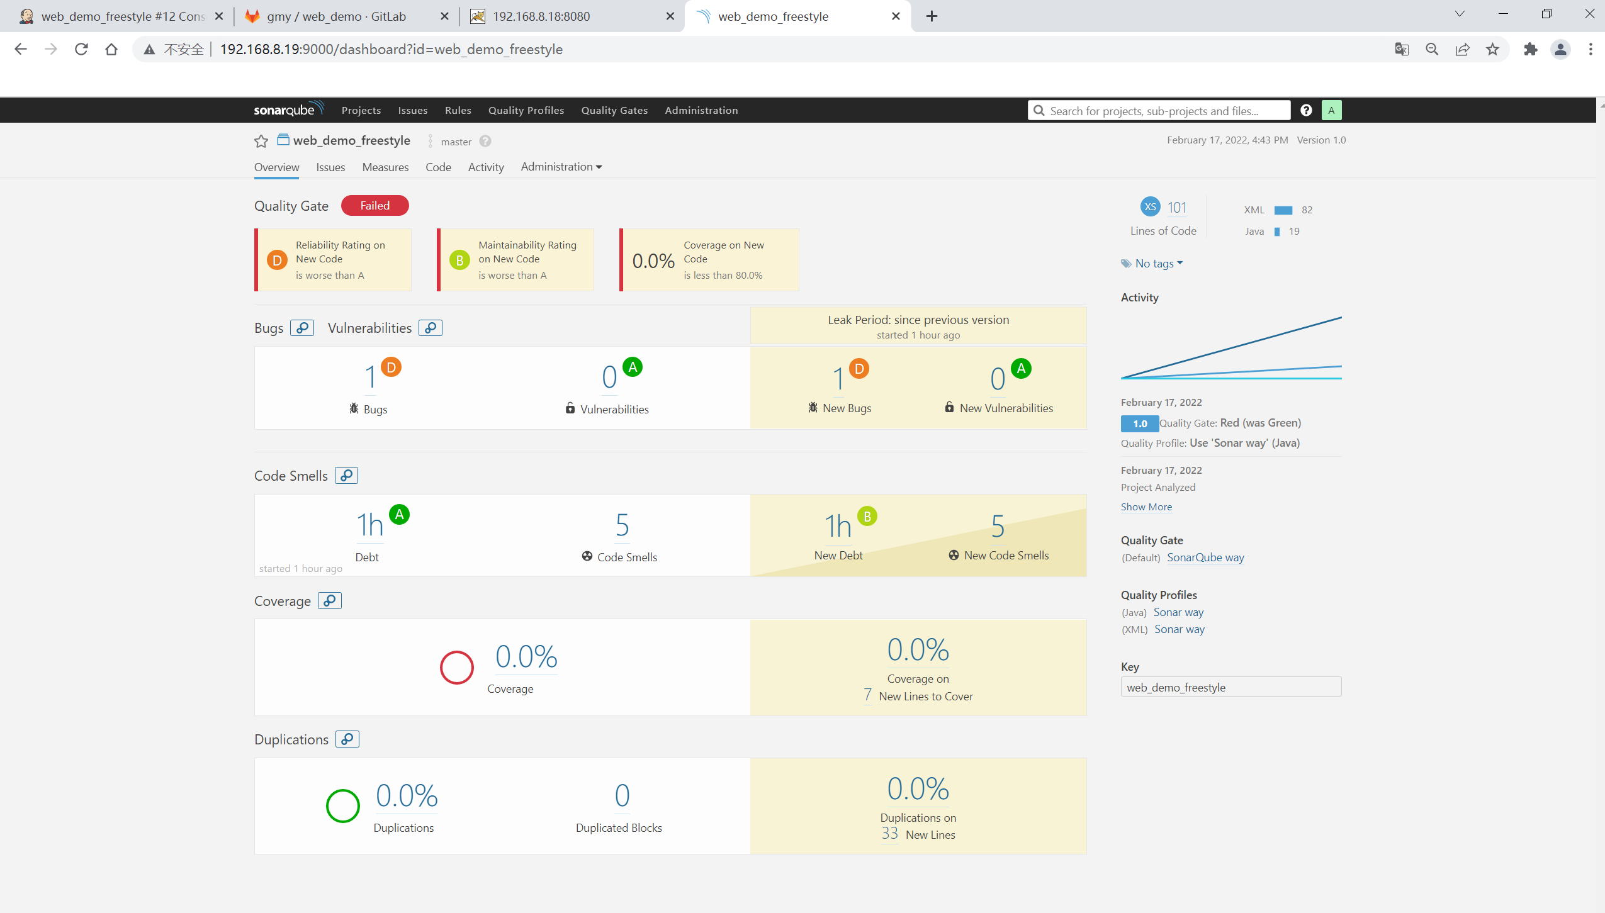Focus the search projects input field
Viewport: 1605px width, 913px height.
click(x=1159, y=111)
